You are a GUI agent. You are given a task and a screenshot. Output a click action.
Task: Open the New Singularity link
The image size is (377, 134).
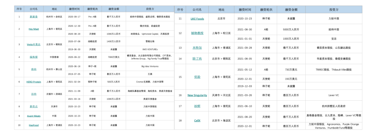[x=197, y=95]
